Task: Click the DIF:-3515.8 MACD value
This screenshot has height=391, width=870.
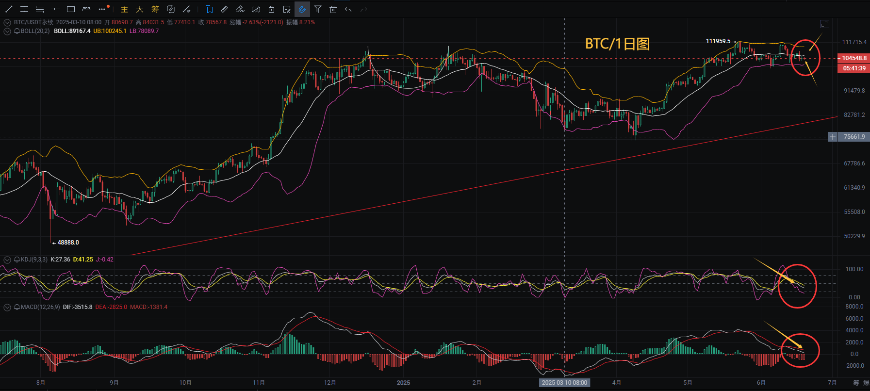Action: (78, 307)
